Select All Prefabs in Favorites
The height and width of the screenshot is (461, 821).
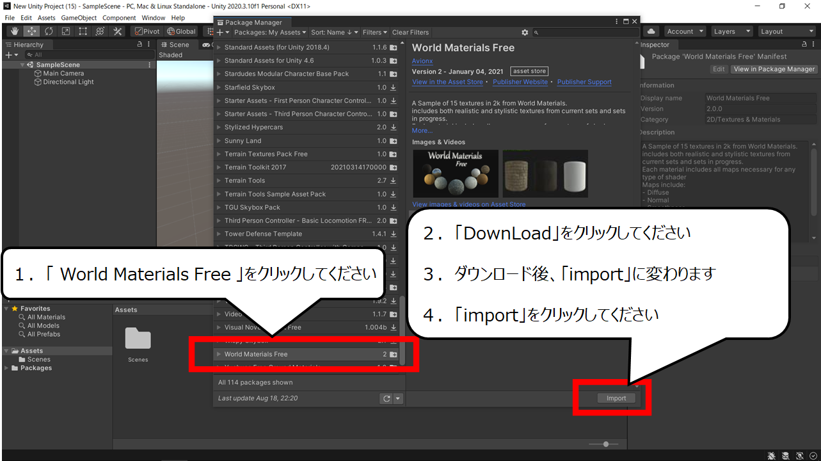[44, 334]
